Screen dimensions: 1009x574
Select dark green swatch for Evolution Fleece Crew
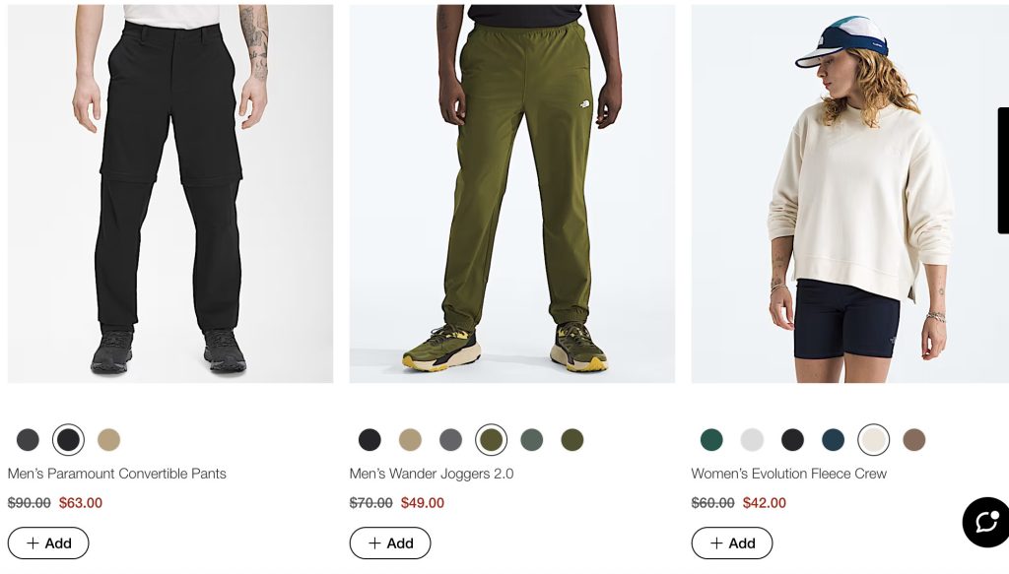tap(711, 440)
